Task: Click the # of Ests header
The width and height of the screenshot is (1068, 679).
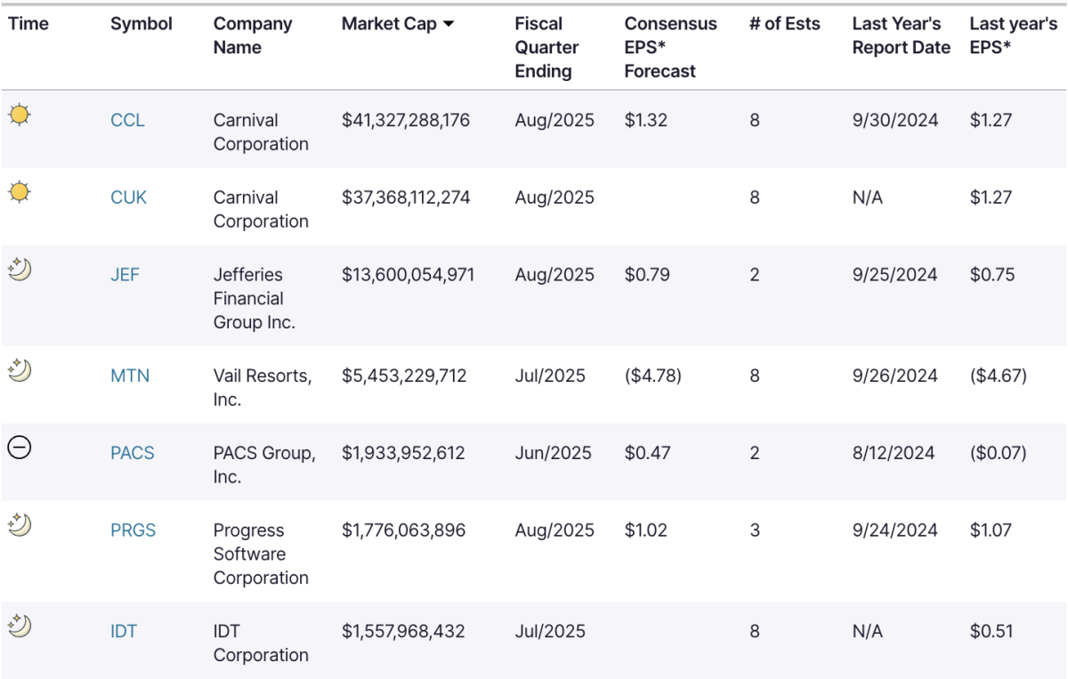Action: click(x=784, y=24)
